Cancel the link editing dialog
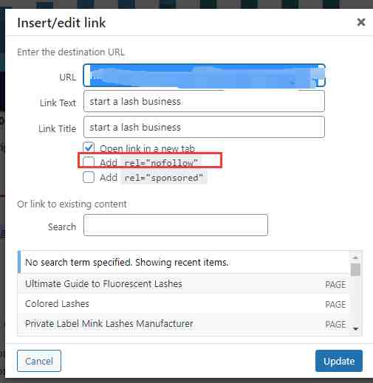 coord(39,361)
